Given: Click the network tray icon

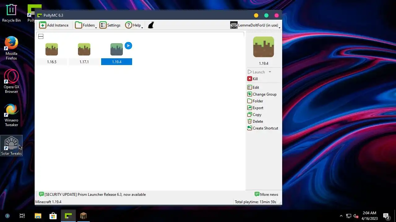Looking at the screenshot, I should coord(349,216).
